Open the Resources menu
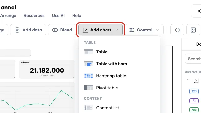The image size is (201, 113). point(34,15)
